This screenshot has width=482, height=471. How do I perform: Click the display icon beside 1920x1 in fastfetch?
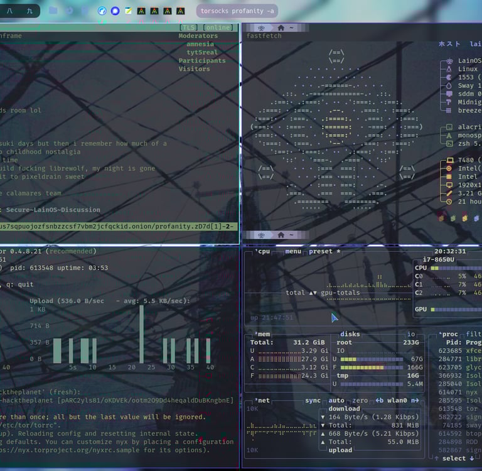[x=449, y=185]
